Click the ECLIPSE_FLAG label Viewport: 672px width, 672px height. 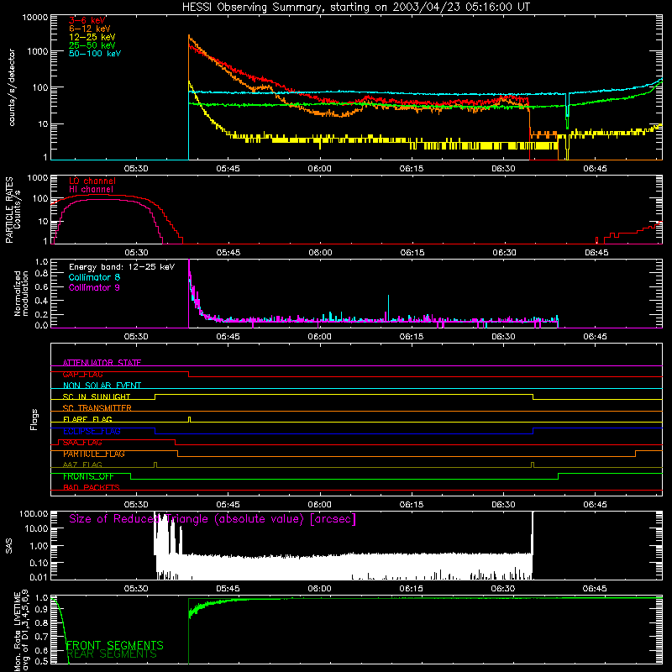(92, 431)
